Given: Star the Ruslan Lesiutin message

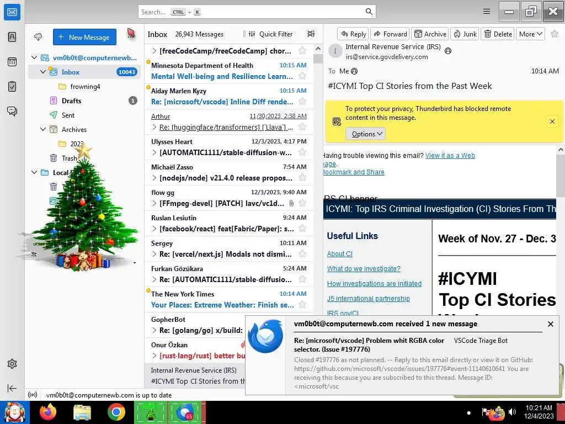Looking at the screenshot, I should [302, 229].
